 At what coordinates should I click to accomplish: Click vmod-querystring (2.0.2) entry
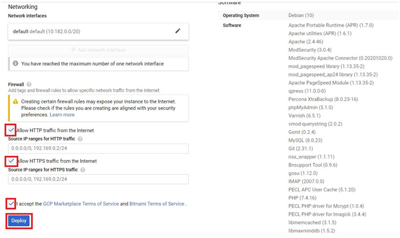click(x=315, y=124)
